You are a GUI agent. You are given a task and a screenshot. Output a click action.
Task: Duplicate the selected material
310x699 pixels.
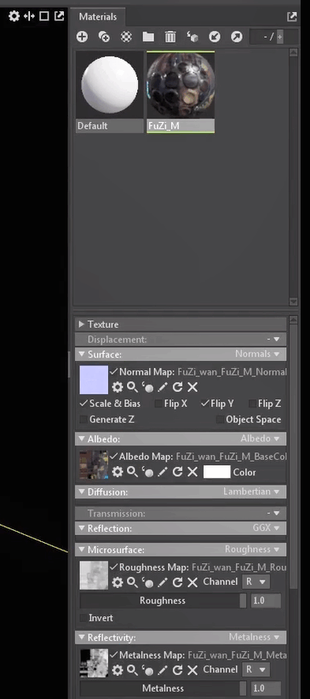tap(104, 37)
